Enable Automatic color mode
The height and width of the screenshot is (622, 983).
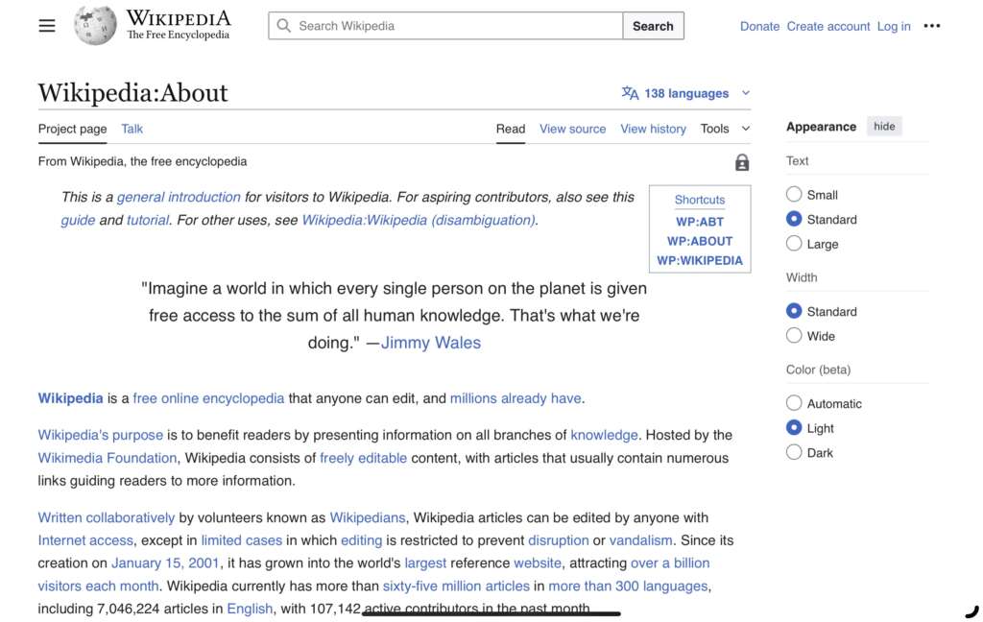point(794,403)
